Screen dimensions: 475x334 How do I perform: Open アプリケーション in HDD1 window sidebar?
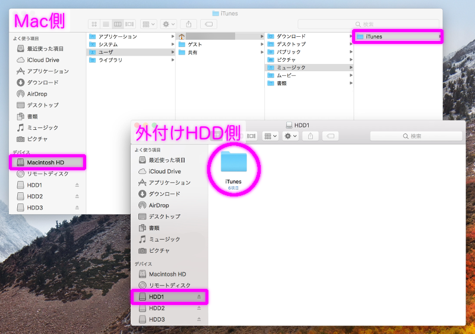click(x=164, y=183)
